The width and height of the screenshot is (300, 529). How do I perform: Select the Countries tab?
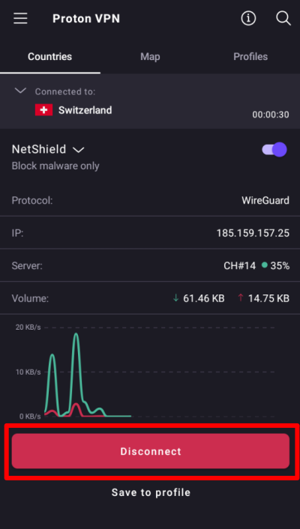coord(50,57)
